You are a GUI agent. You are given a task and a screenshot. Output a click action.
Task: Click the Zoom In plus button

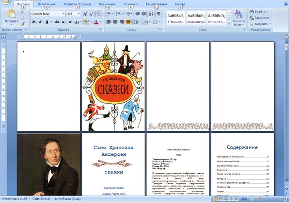(285, 199)
